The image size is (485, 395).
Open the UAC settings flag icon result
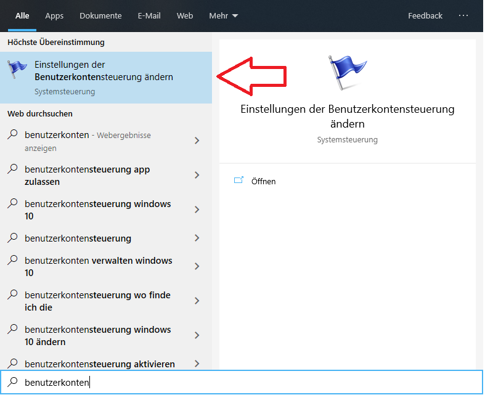pos(17,69)
